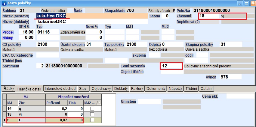The height and width of the screenshot is (127, 256).
Task: Toggle the MJ2 checkbox in row t
Action: [92, 120]
